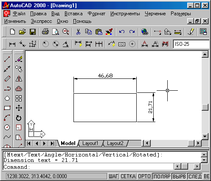Open the Вставка menu
This screenshot has width=211, height=181.
click(x=73, y=14)
